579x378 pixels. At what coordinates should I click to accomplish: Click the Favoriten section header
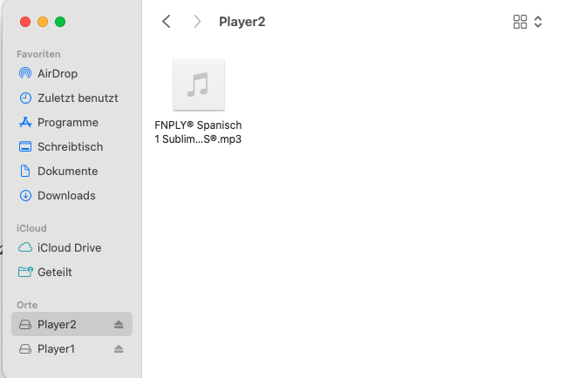coord(38,54)
